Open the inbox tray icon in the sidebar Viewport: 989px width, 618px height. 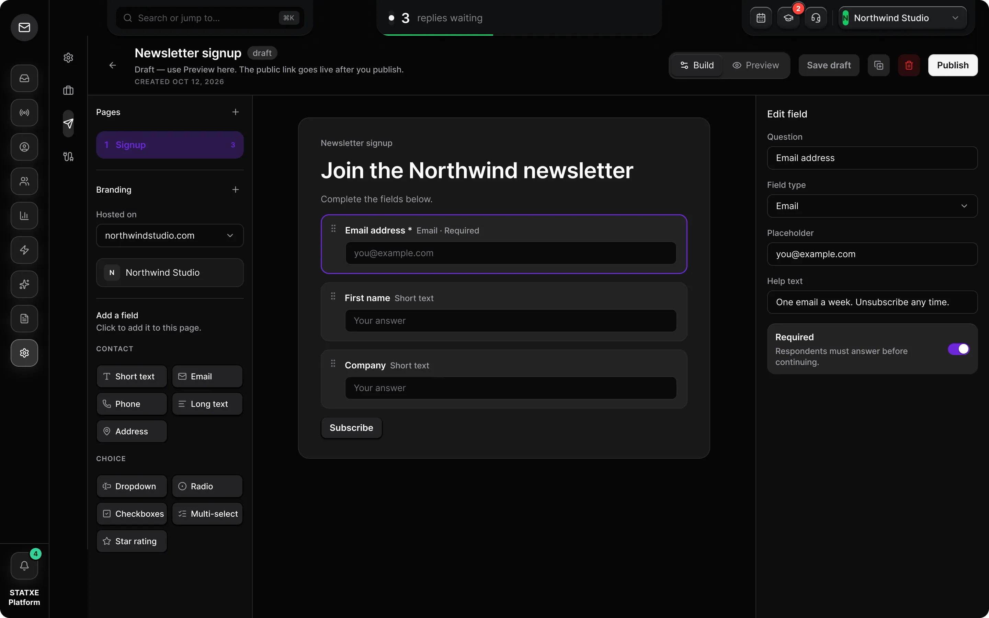click(24, 78)
